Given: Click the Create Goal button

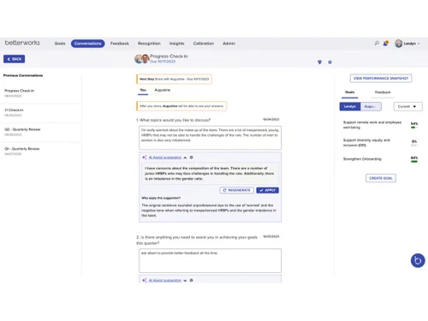Looking at the screenshot, I should (381, 178).
